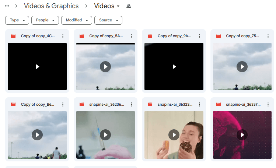Screen dimensions: 276x168
Task: Select file name Copy of copy_9A...
Action: pyautogui.click(x=174, y=36)
